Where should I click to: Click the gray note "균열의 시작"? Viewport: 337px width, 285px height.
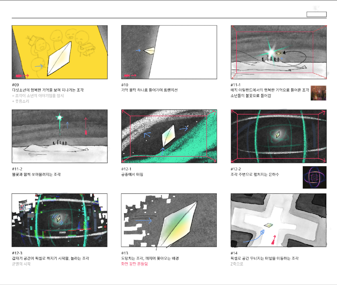(21, 264)
